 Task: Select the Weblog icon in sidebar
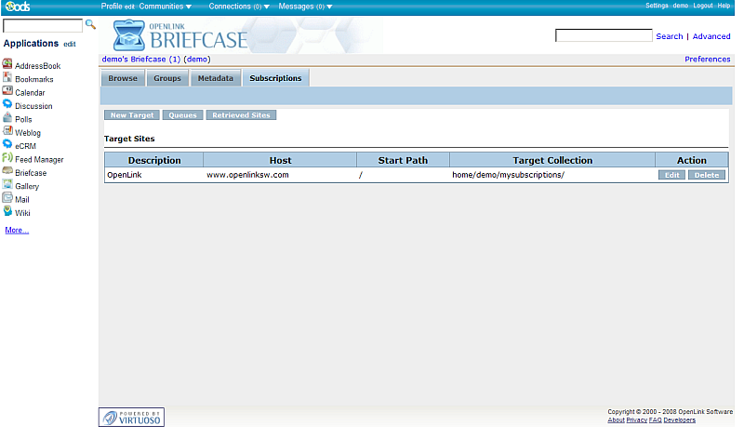(x=7, y=132)
